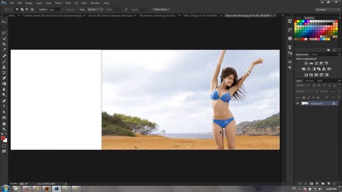
Task: Select the Path Selection tool
Action: (x=4, y=112)
